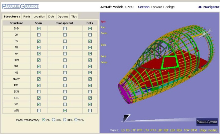Select Zoom navigation mode

(x=104, y=33)
